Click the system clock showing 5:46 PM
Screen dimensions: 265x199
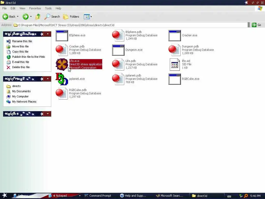pyautogui.click(x=255, y=196)
